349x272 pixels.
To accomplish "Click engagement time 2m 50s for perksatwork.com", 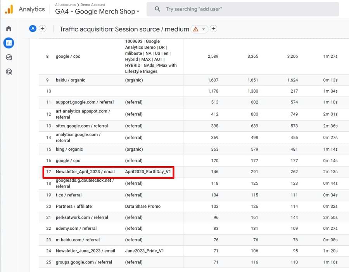I will [330, 217].
